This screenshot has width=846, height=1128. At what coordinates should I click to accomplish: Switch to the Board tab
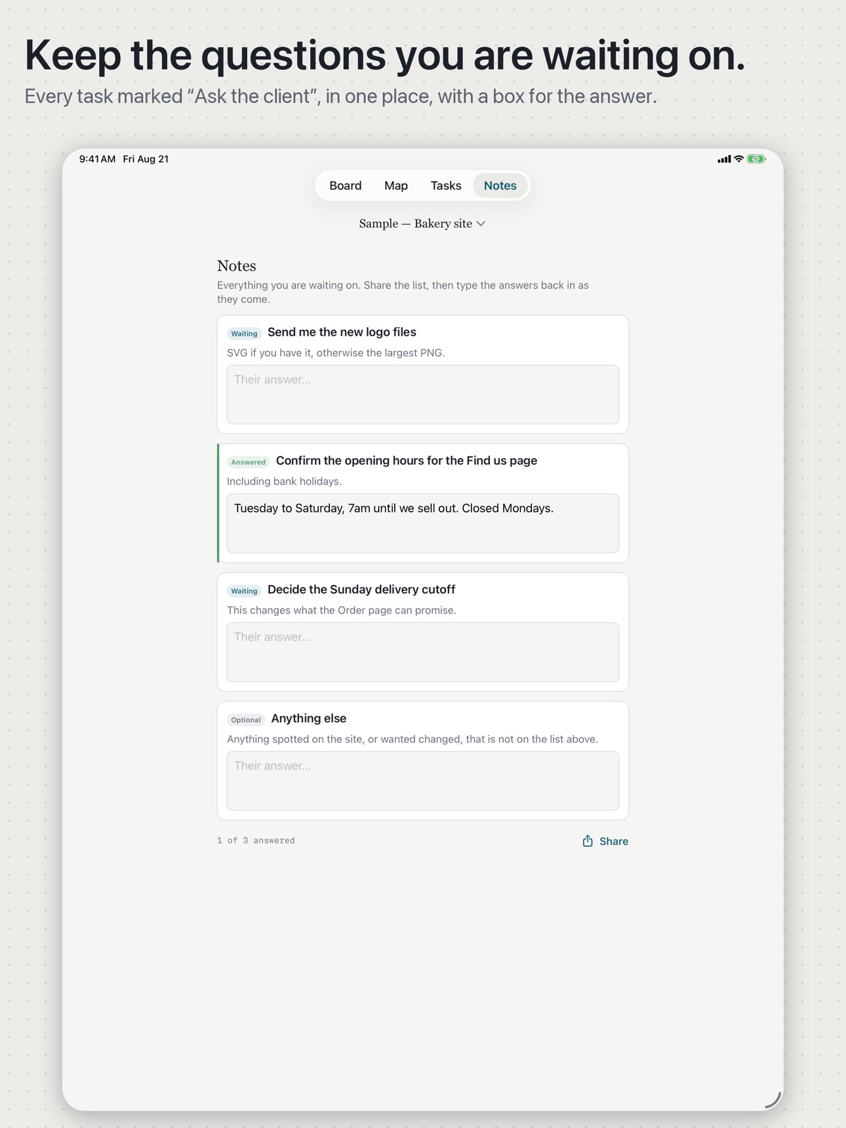point(345,186)
